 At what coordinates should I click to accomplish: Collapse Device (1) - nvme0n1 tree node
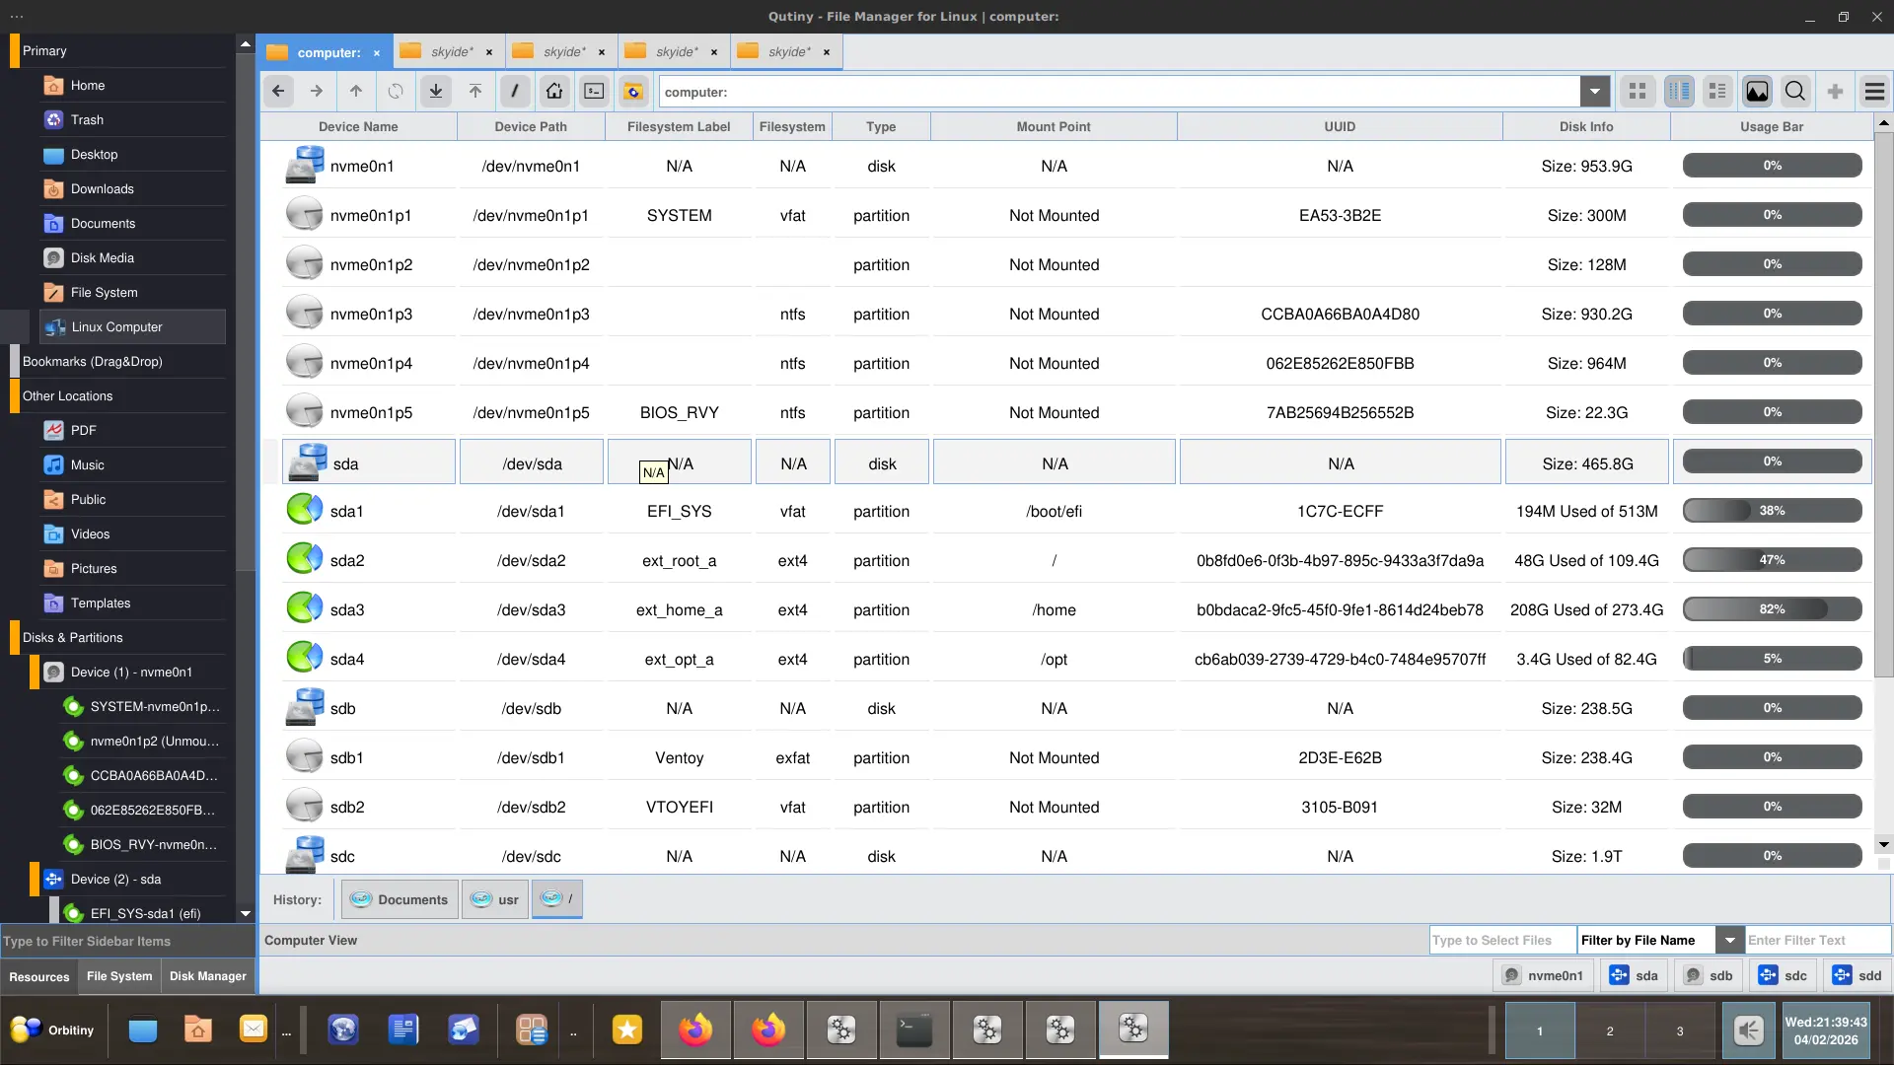click(x=35, y=673)
